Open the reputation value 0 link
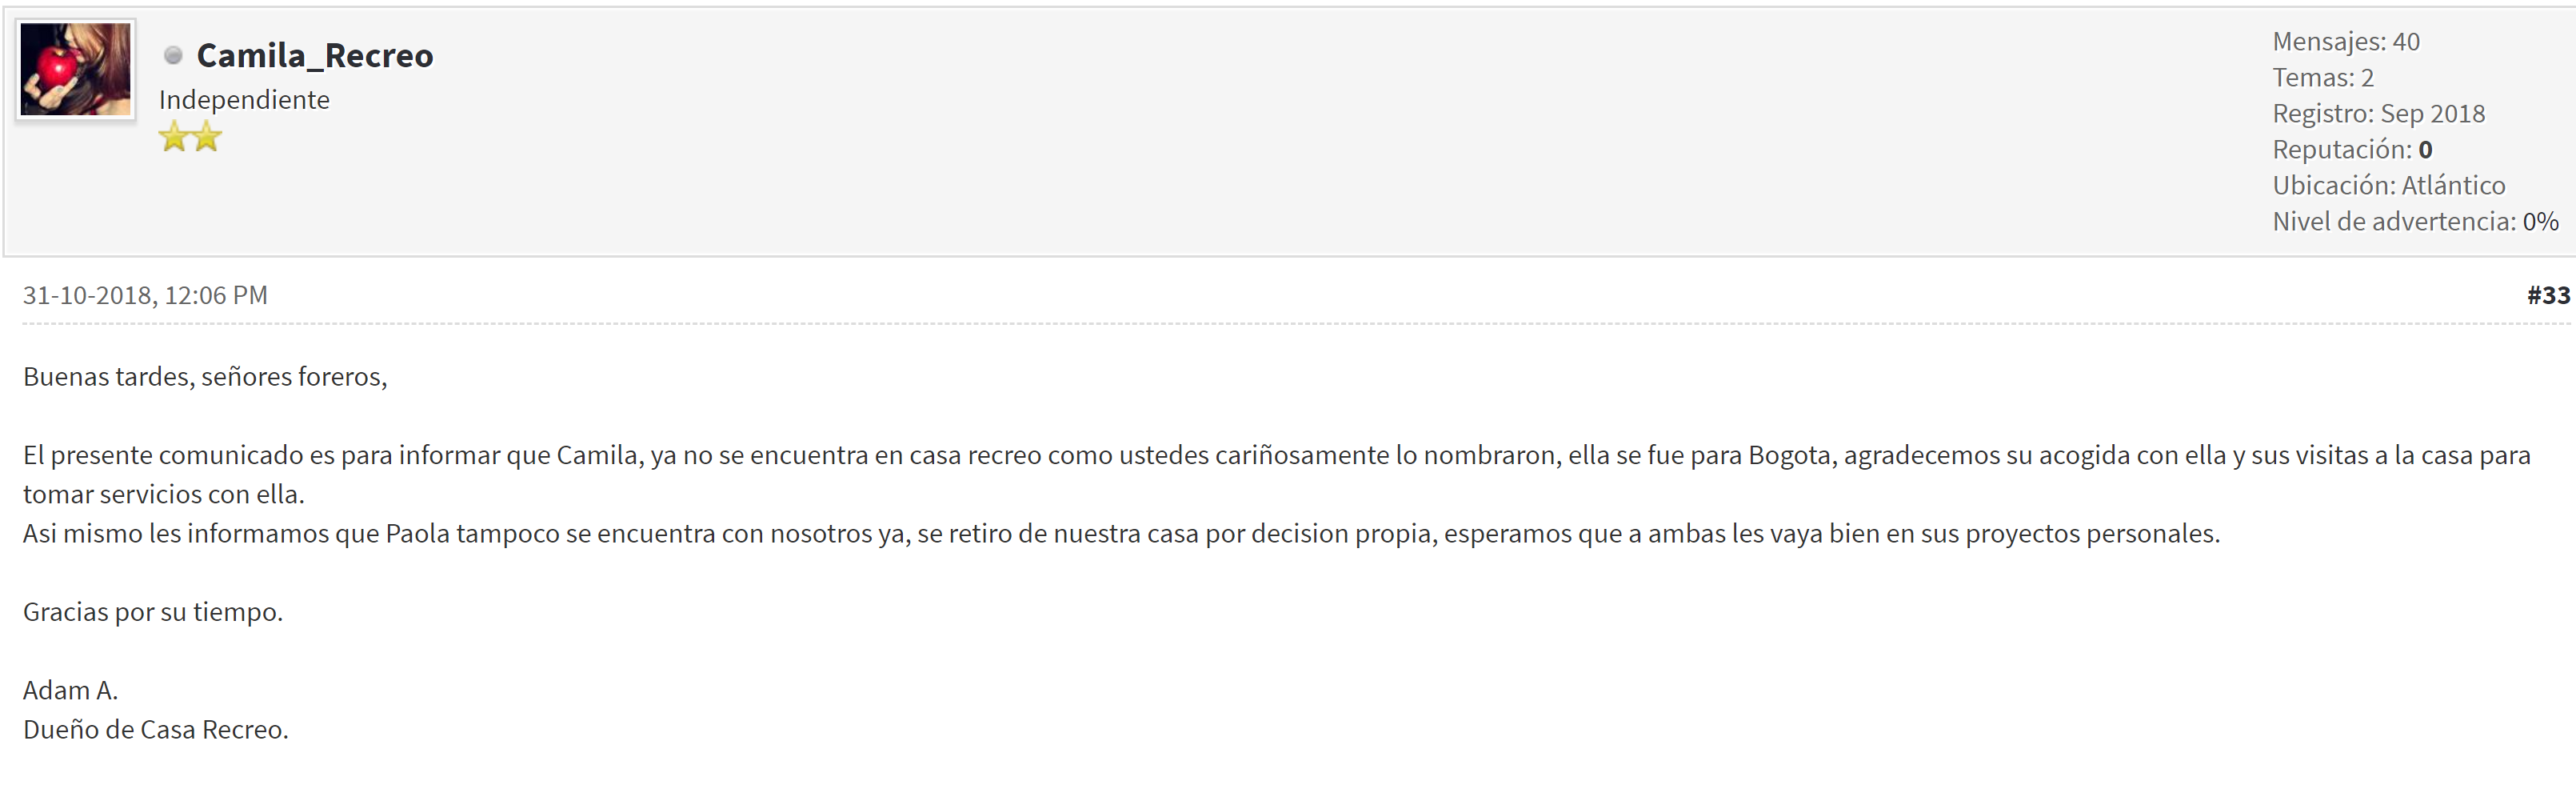The height and width of the screenshot is (789, 2576). [2424, 150]
